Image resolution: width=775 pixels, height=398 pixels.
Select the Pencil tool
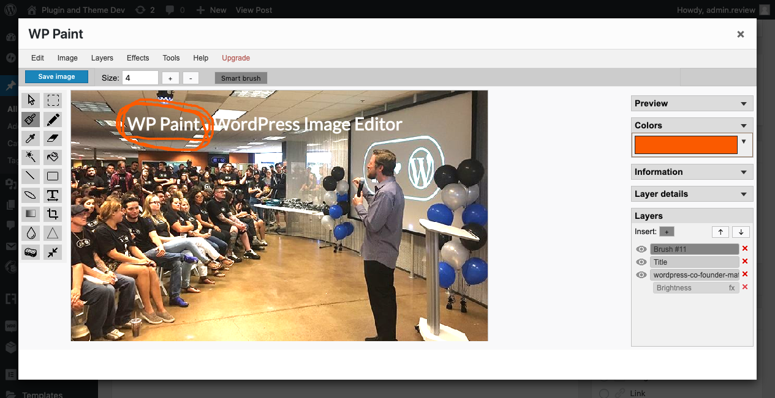(53, 119)
